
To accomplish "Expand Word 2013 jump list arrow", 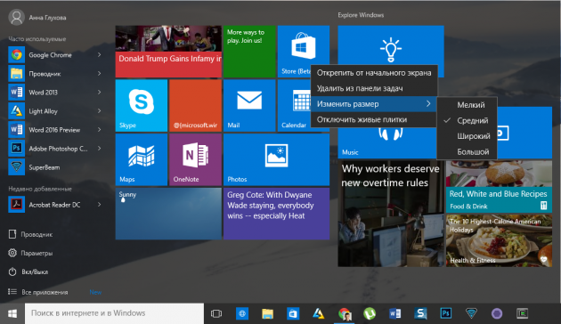I will (x=99, y=92).
